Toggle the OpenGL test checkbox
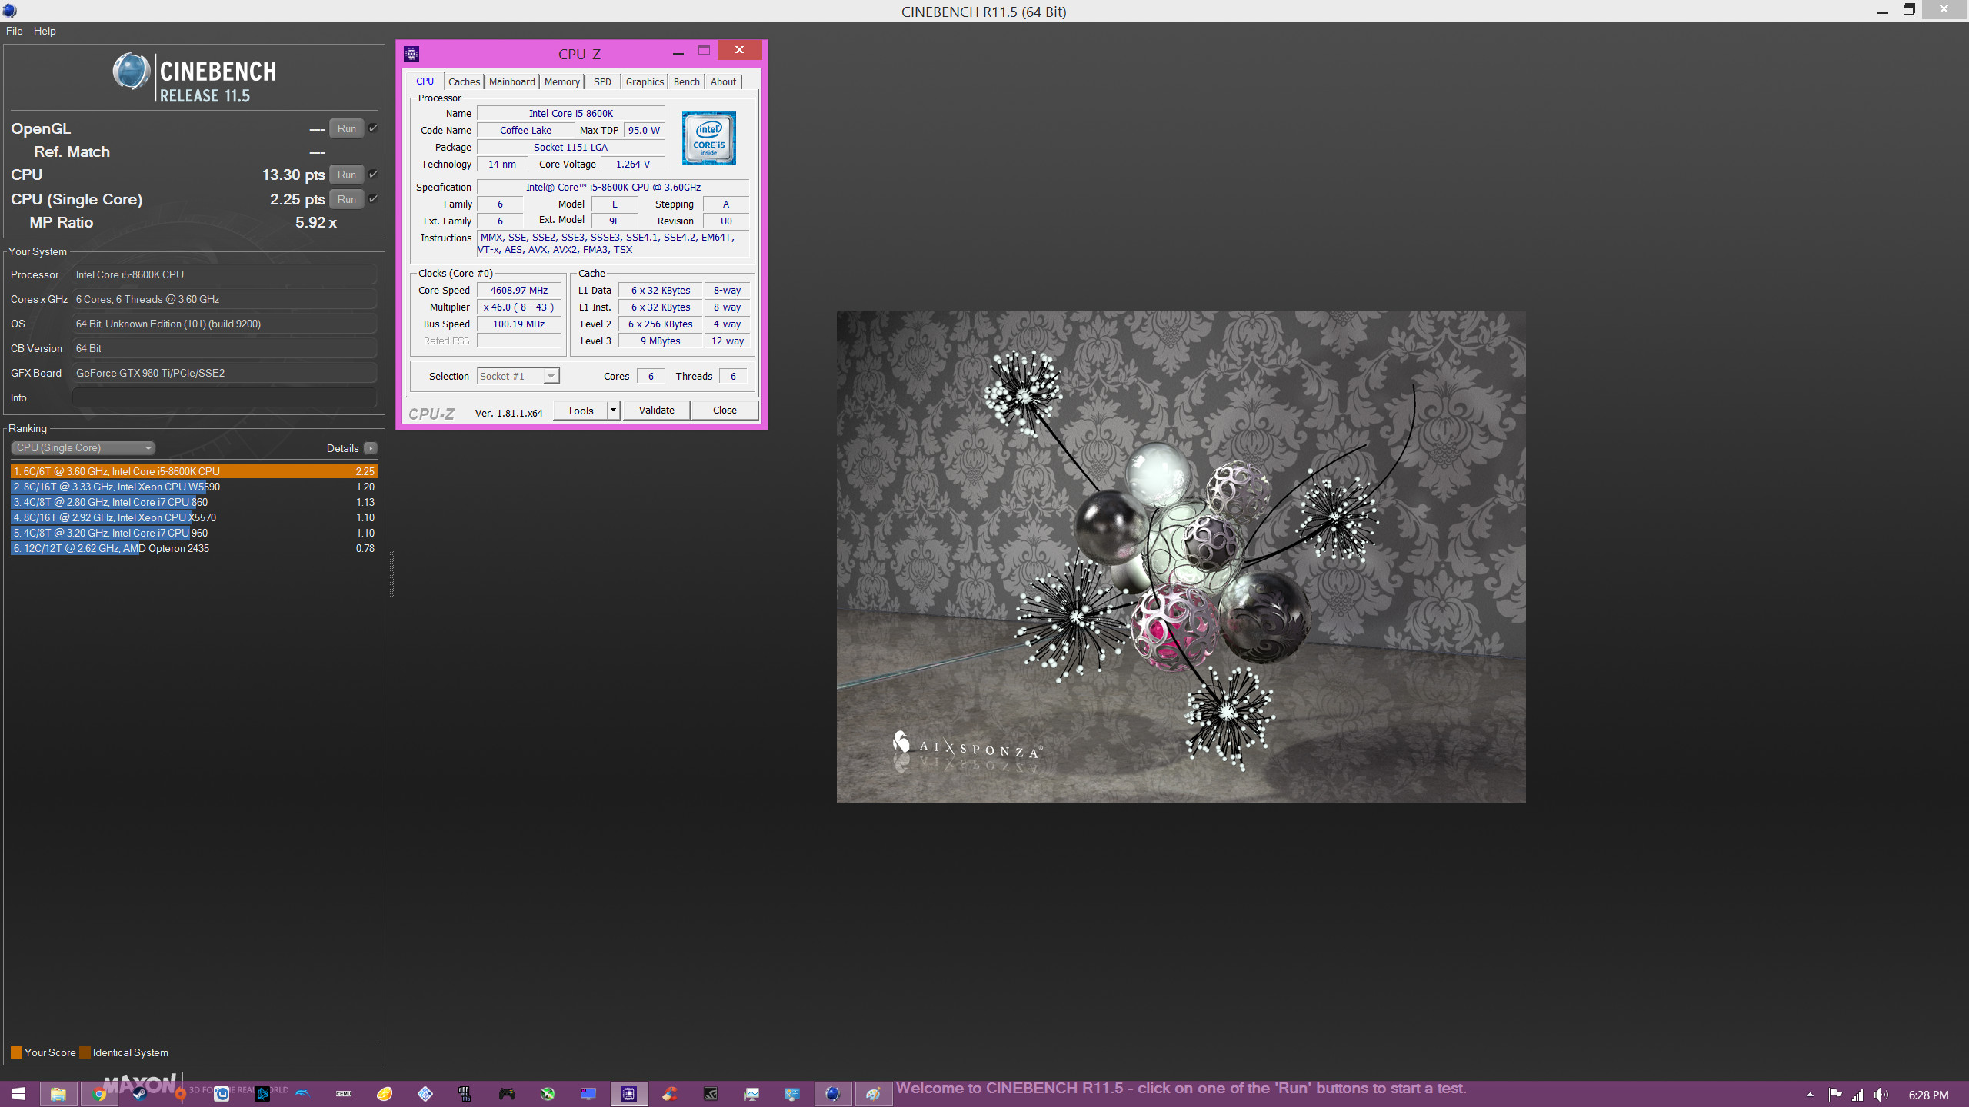Viewport: 1969px width, 1107px height. (374, 128)
